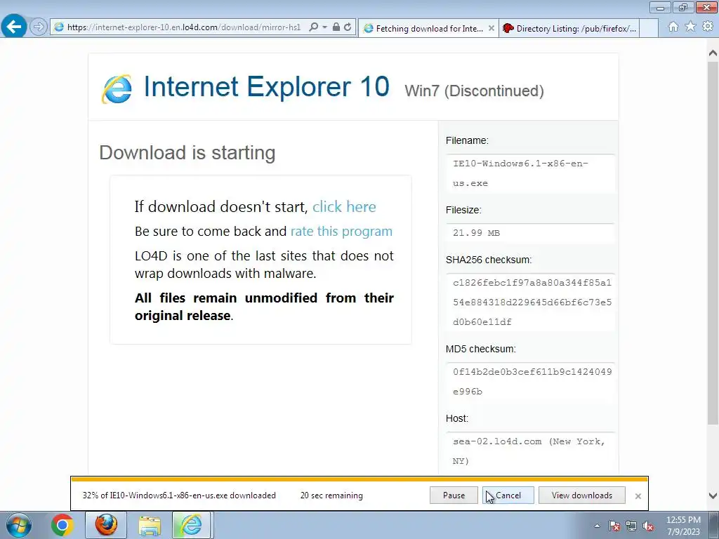The height and width of the screenshot is (539, 719).
Task: Click the '20 sec remaining' text
Action: 331,495
